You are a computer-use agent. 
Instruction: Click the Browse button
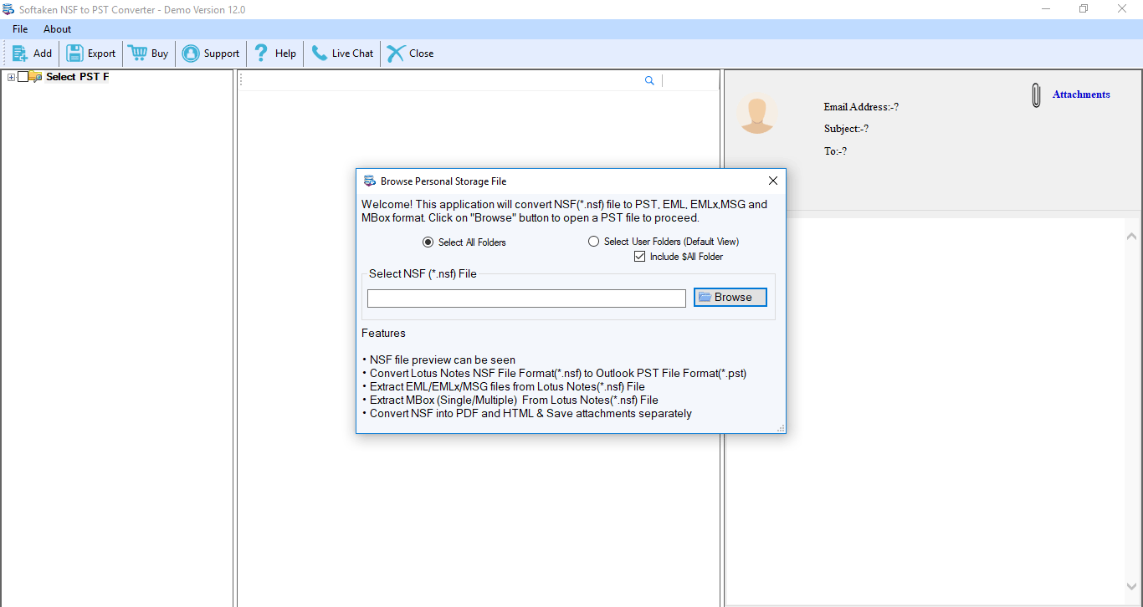(x=730, y=297)
